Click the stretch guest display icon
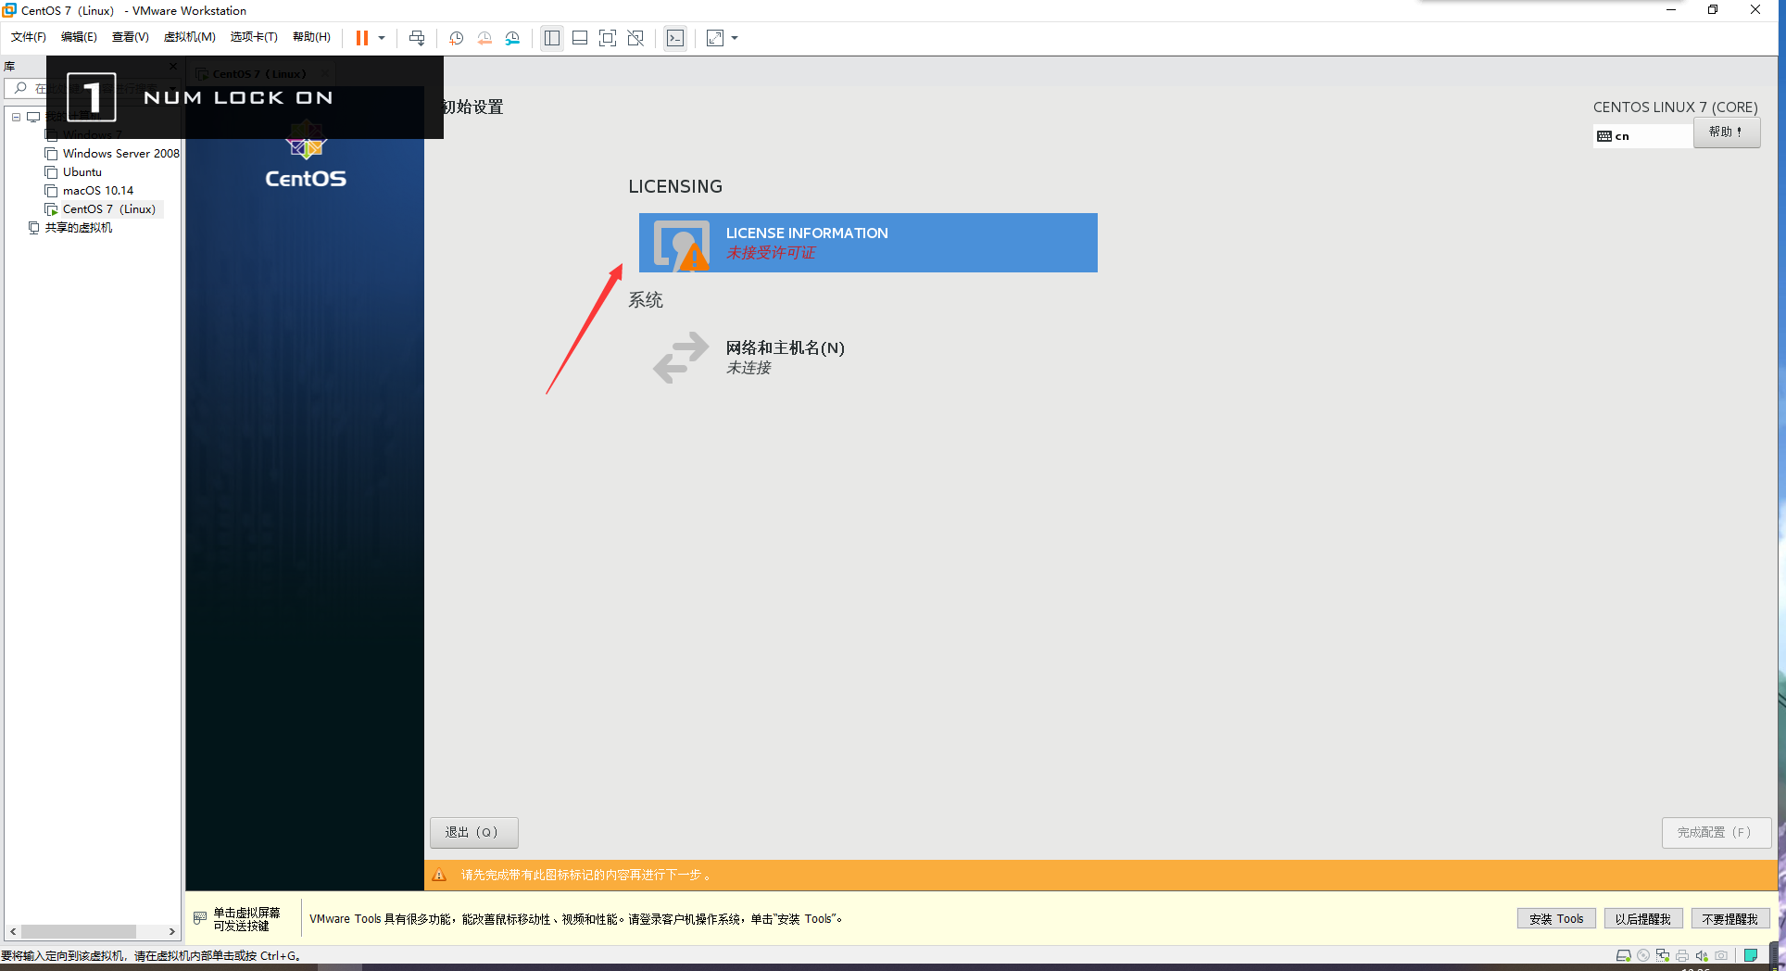This screenshot has width=1786, height=971. click(x=715, y=38)
